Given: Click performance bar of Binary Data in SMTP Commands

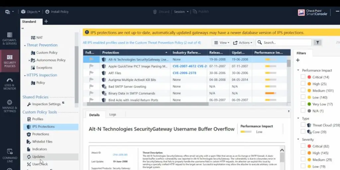Looking at the screenshot, I should 271,93.
